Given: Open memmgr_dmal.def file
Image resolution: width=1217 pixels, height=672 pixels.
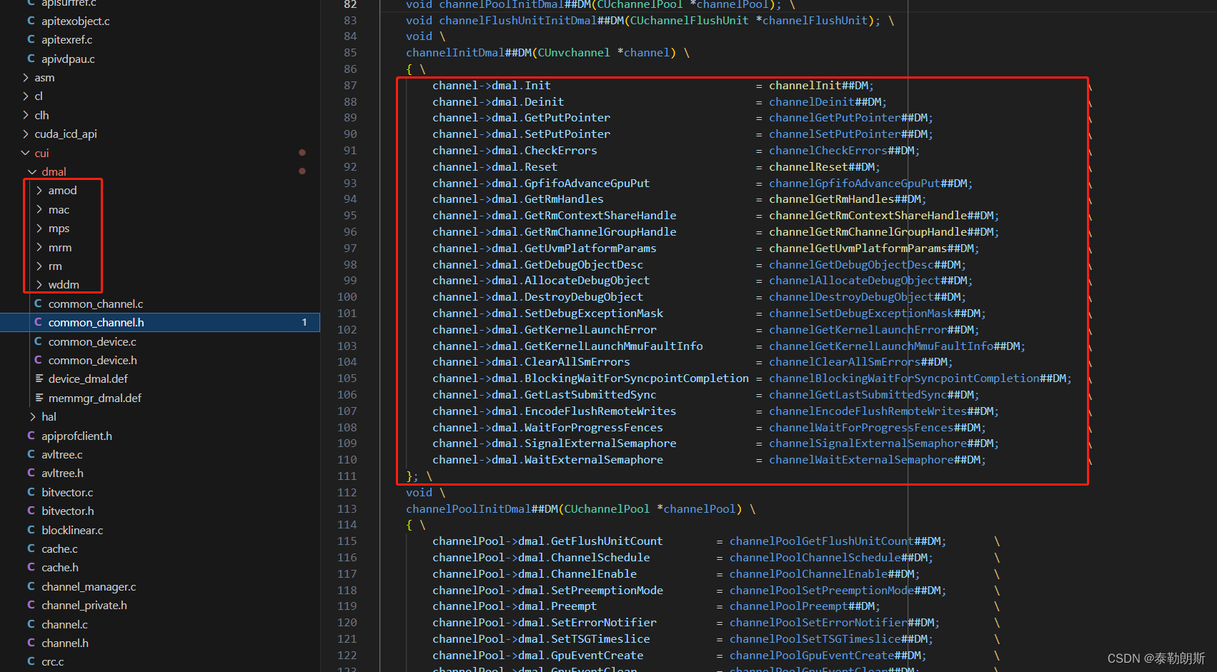Looking at the screenshot, I should (x=95, y=398).
